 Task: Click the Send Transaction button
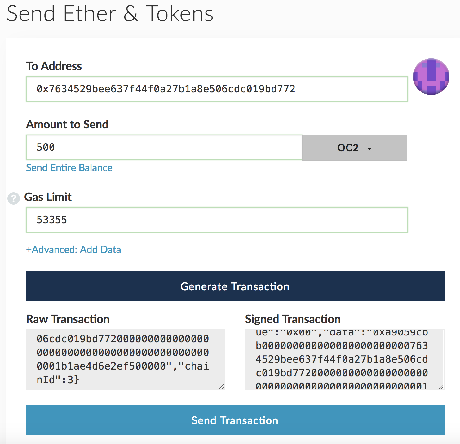[235, 420]
